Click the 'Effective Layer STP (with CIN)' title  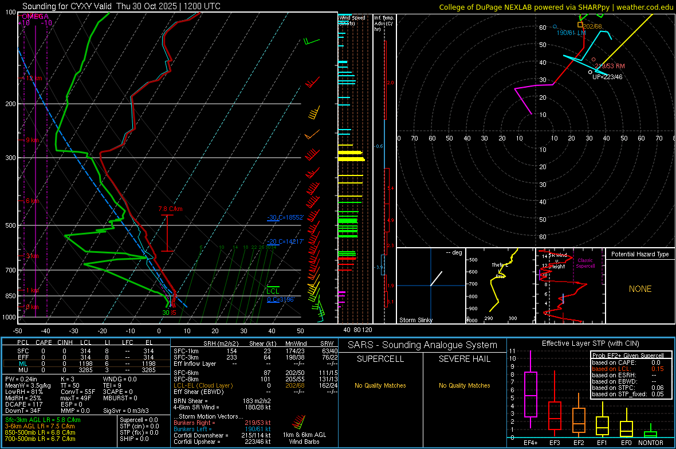pyautogui.click(x=590, y=343)
